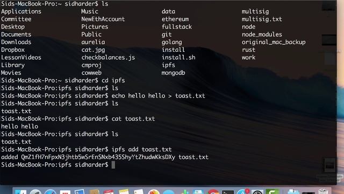Click the "fullstack" entry
The height and width of the screenshot is (194, 344).
click(177, 27)
